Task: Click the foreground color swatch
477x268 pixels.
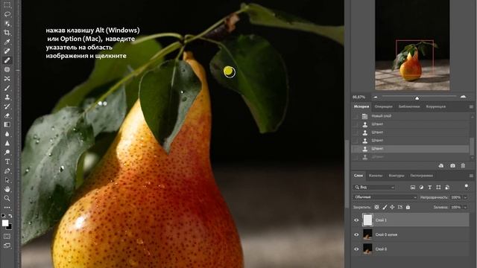Action: [5, 223]
